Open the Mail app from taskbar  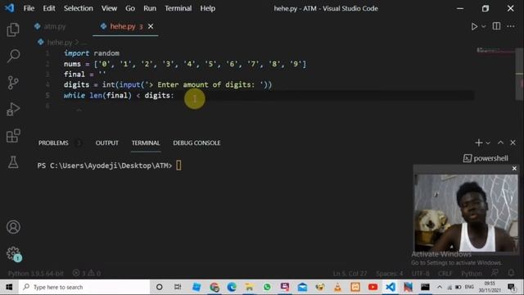click(302, 287)
